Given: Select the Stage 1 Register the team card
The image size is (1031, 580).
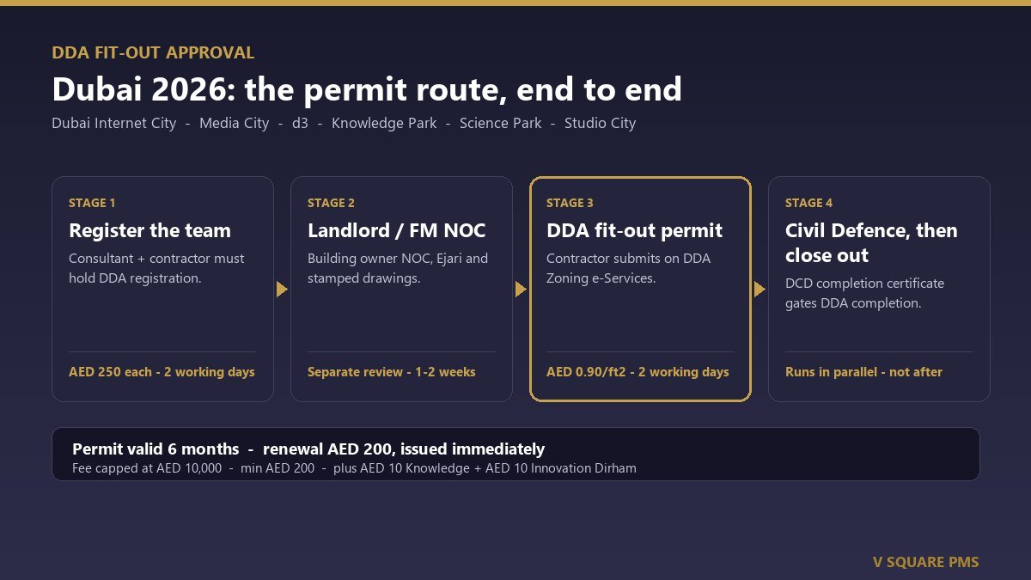Looking at the screenshot, I should 162,289.
